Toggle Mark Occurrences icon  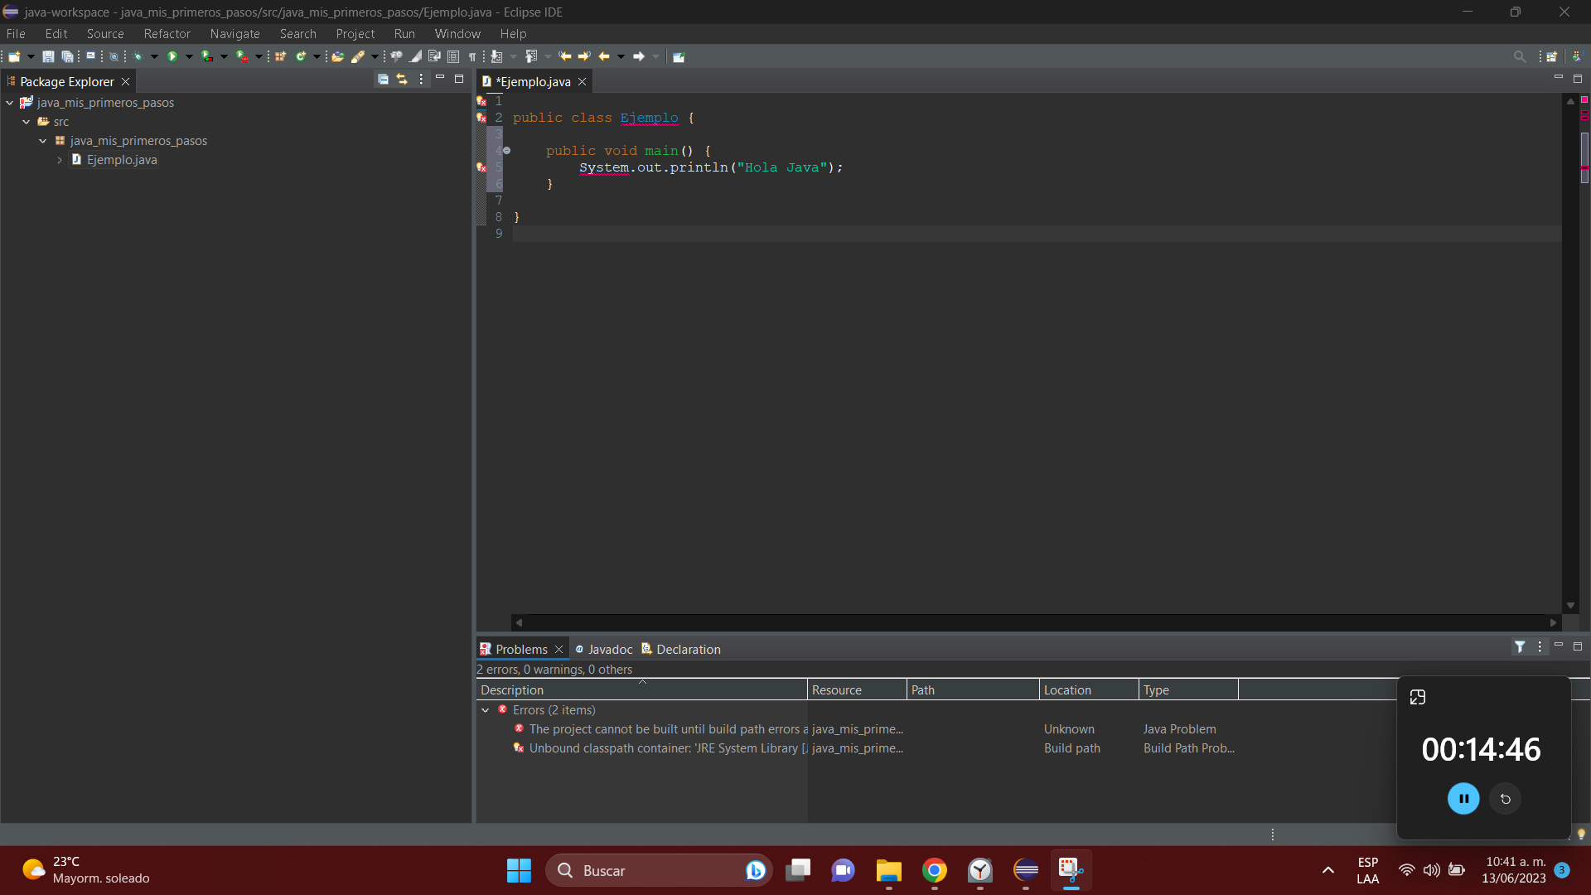coord(415,56)
